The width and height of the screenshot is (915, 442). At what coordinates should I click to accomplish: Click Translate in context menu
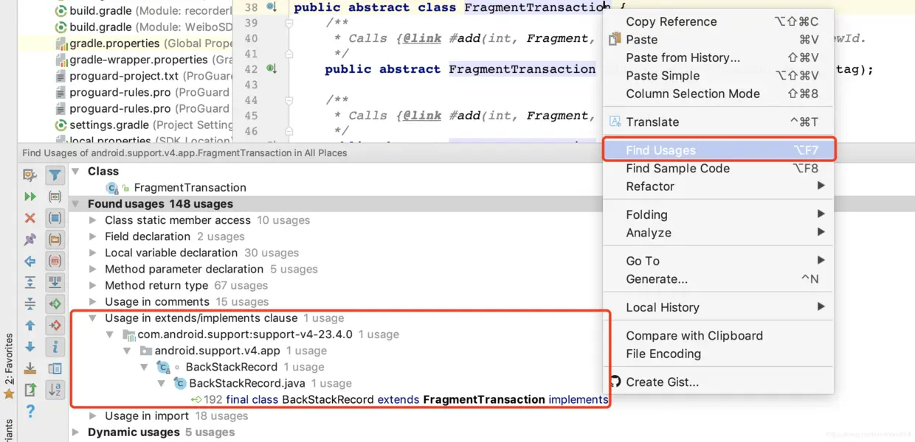click(719, 122)
